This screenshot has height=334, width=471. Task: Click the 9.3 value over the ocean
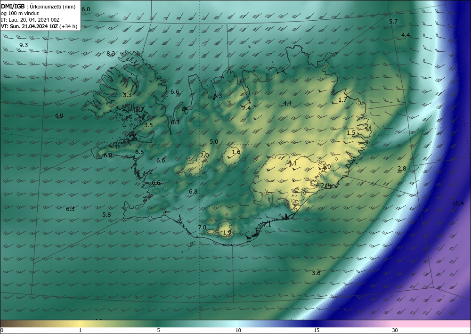tap(24, 45)
